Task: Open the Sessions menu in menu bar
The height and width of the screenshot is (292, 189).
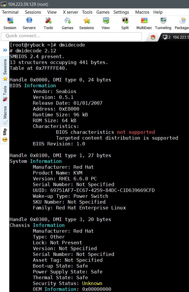Action: pos(33,12)
